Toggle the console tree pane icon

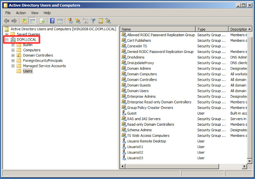[32, 21]
